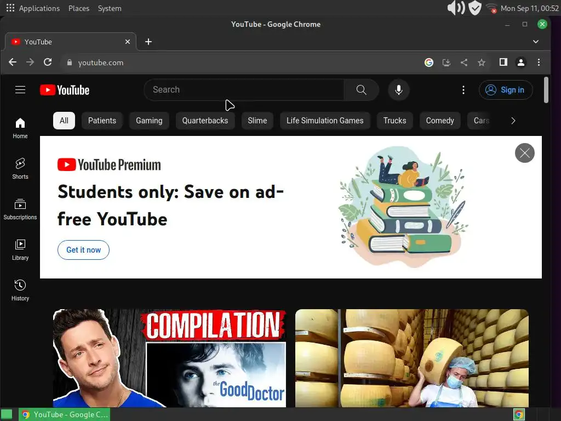Open Subscriptions in sidebar
The image size is (561, 421).
pos(20,209)
